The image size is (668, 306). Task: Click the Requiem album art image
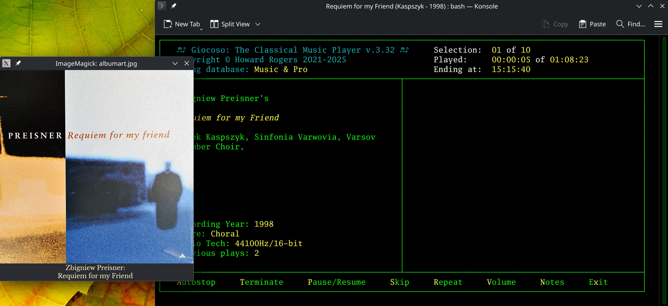tap(97, 166)
